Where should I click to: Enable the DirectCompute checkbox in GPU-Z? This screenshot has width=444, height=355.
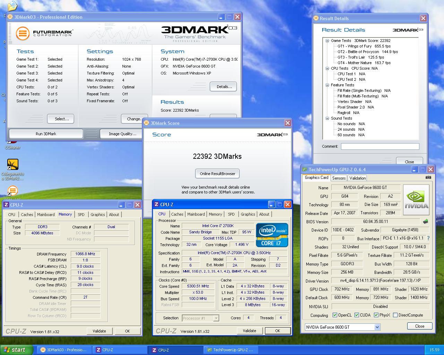click(x=395, y=315)
